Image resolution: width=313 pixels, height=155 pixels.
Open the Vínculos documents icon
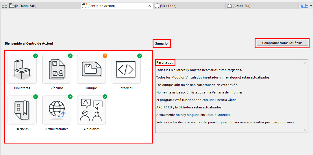[57, 69]
